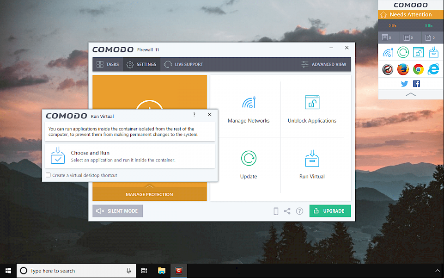Minimize the Comodo Firewall window

[x=331, y=48]
